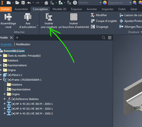Image resolution: width=142 pixels, height=127 pixels.
Task: Switch to the Modèle 3D tab
Action: pos(59,9)
